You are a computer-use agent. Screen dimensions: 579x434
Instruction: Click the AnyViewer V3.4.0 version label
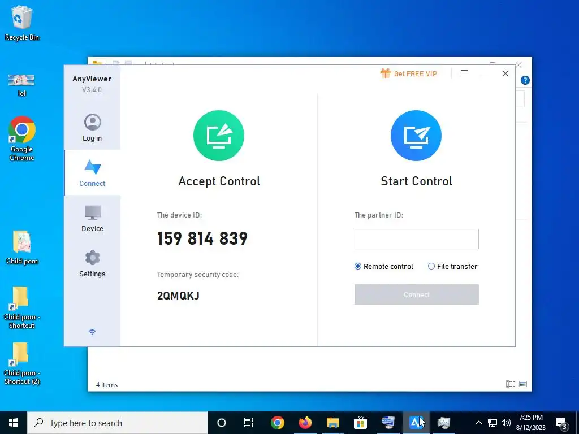tap(92, 90)
